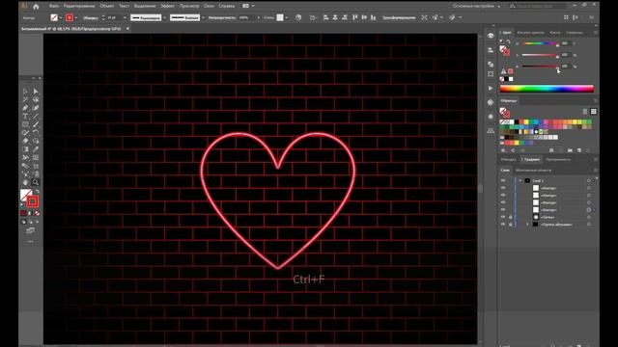Click the None (red slash) mode icon below Fill/Stroke
Screen dimensions: 618x347
click(x=38, y=213)
